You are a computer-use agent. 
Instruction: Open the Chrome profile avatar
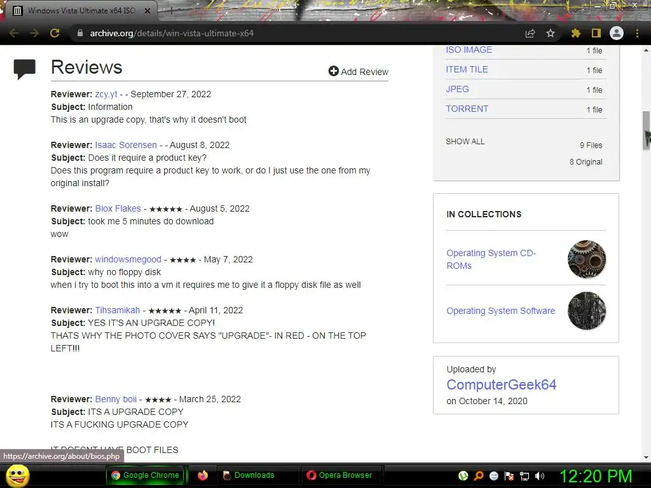tap(617, 33)
